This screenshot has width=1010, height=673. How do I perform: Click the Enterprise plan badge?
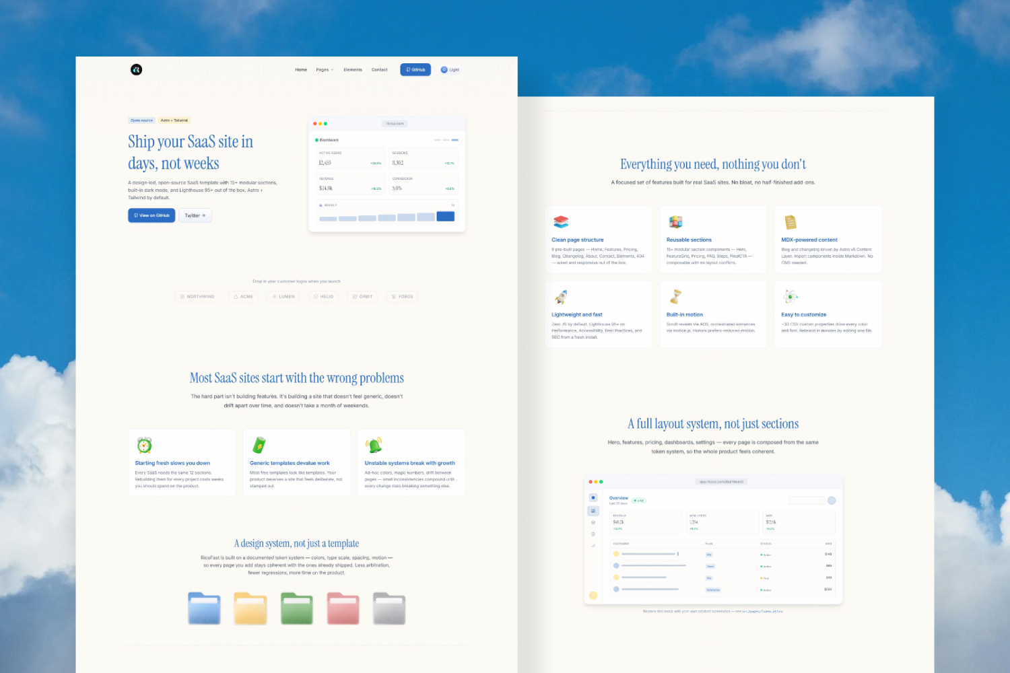(713, 590)
